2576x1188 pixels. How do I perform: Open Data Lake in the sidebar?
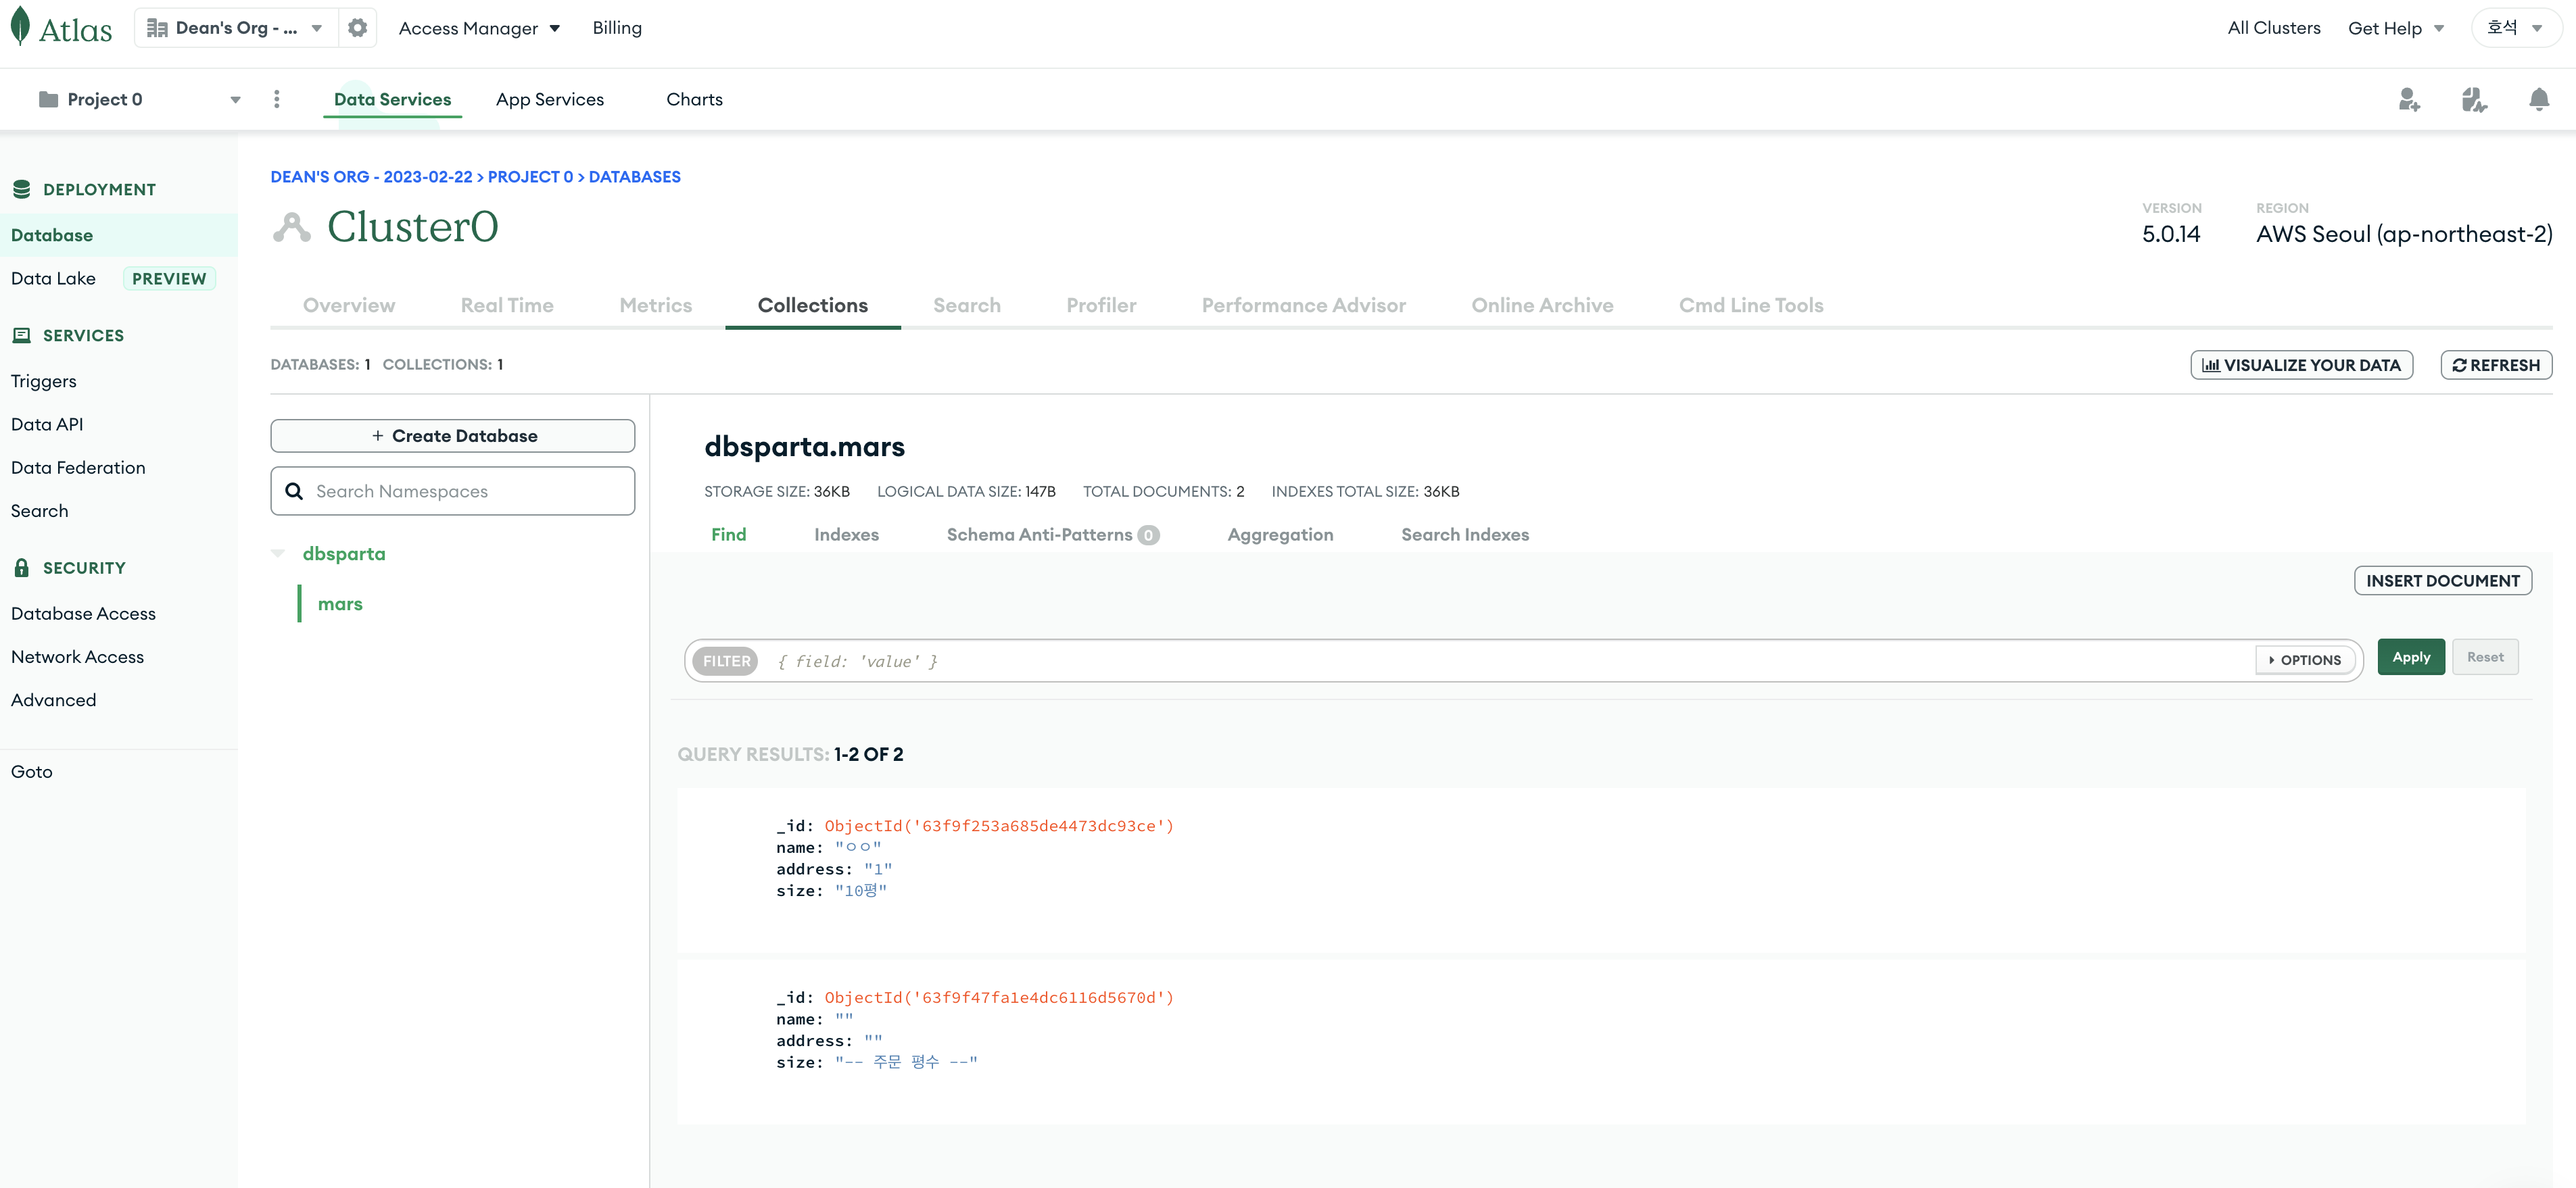coord(53,278)
